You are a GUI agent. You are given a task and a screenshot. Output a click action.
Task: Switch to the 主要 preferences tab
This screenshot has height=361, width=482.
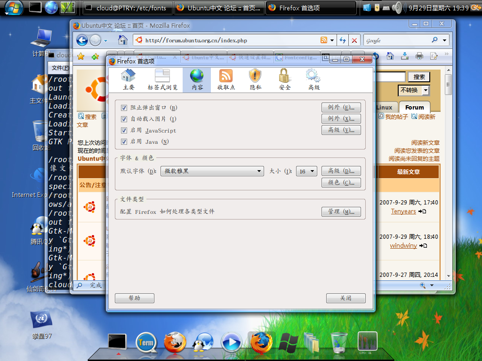coord(129,79)
